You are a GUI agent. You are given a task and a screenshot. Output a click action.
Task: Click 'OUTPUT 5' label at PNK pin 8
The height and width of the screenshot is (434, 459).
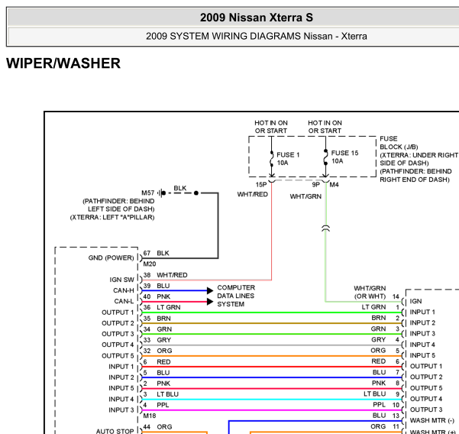coord(426,388)
